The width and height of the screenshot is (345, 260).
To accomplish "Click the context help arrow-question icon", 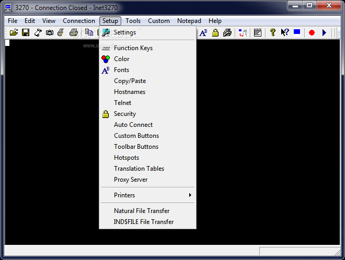I will (285, 32).
